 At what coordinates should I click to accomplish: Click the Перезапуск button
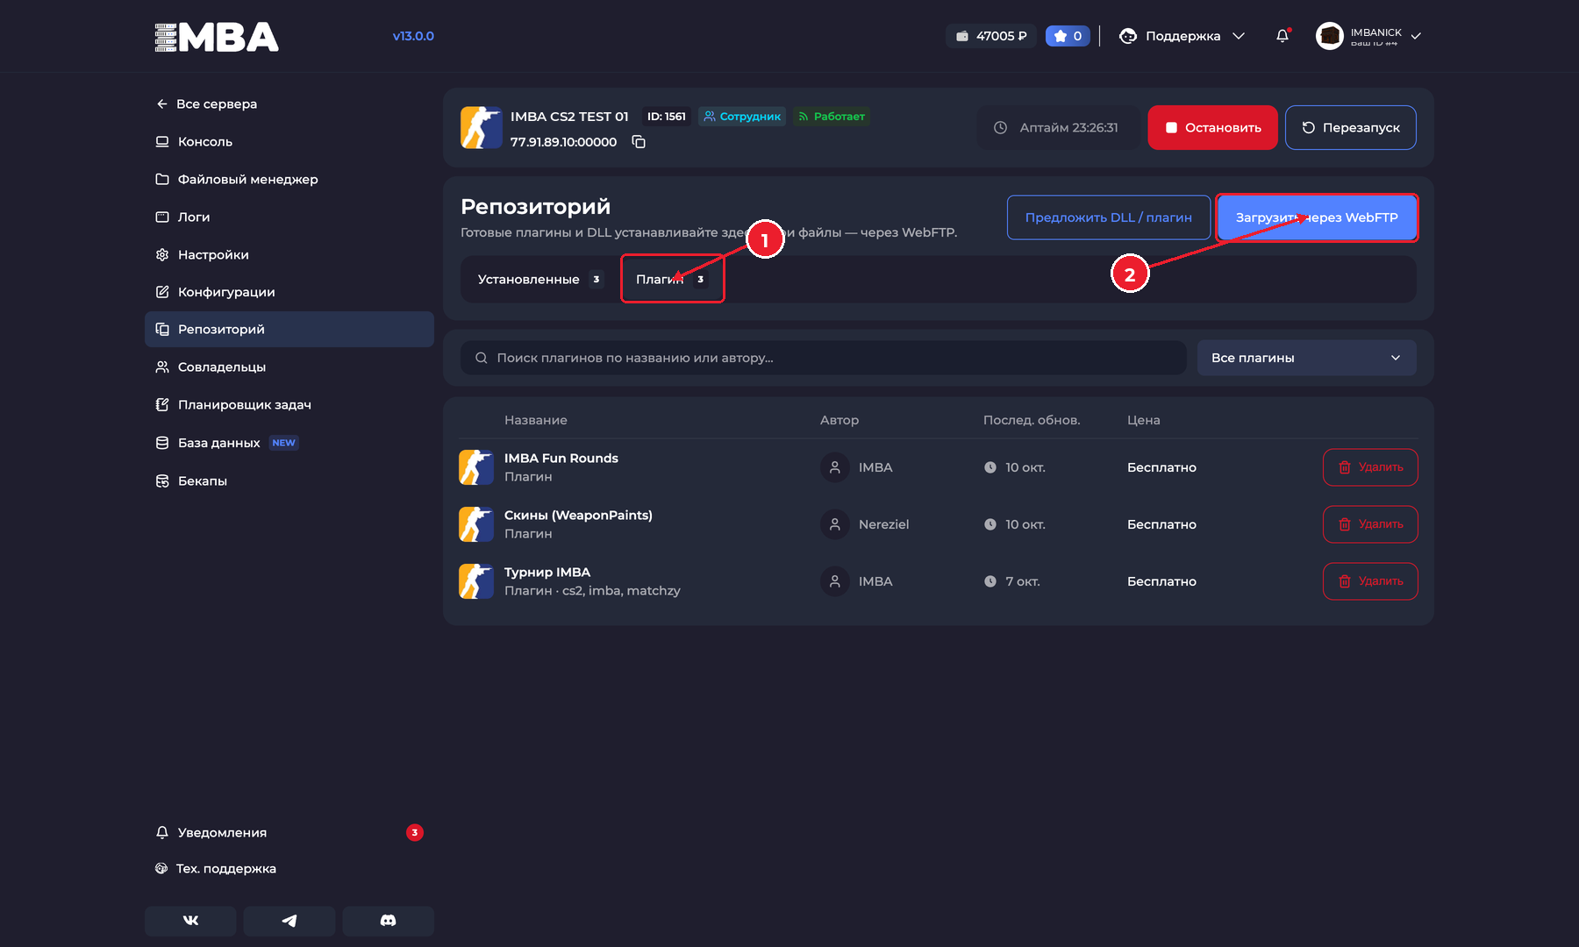click(1350, 127)
